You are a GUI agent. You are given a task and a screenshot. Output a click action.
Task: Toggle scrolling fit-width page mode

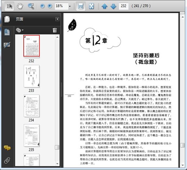click(80, 6)
